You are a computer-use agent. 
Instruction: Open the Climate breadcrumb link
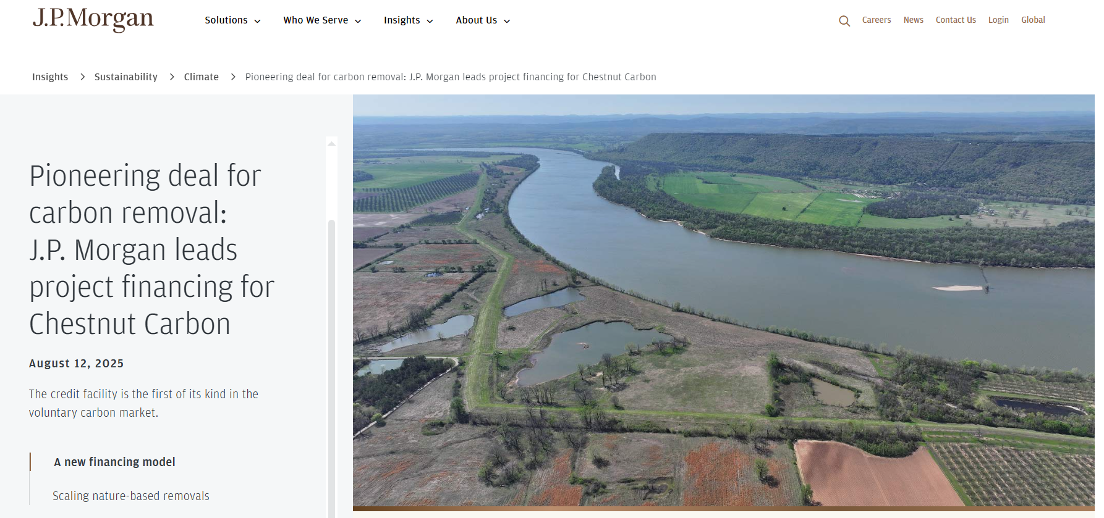pyautogui.click(x=202, y=77)
